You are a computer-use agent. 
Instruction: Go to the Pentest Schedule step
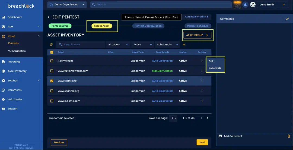(198, 26)
